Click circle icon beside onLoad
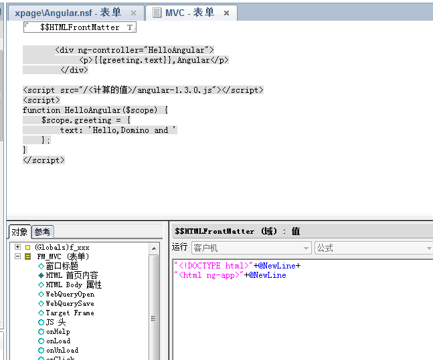The height and width of the screenshot is (360, 433). [41, 341]
